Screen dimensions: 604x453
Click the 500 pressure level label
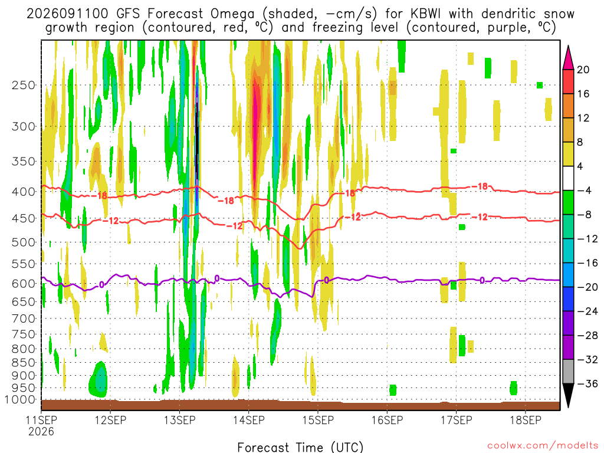[24, 242]
